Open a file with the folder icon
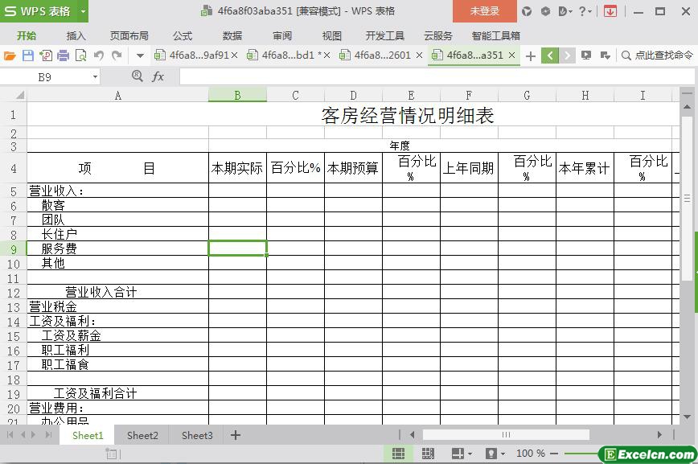 tap(10, 55)
